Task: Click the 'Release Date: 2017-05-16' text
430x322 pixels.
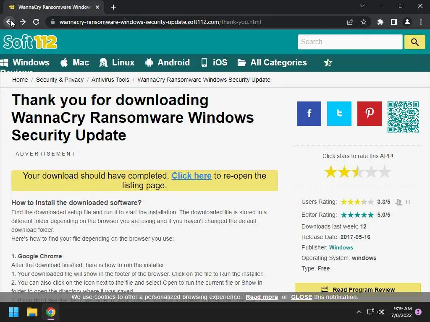Action: (x=336, y=237)
